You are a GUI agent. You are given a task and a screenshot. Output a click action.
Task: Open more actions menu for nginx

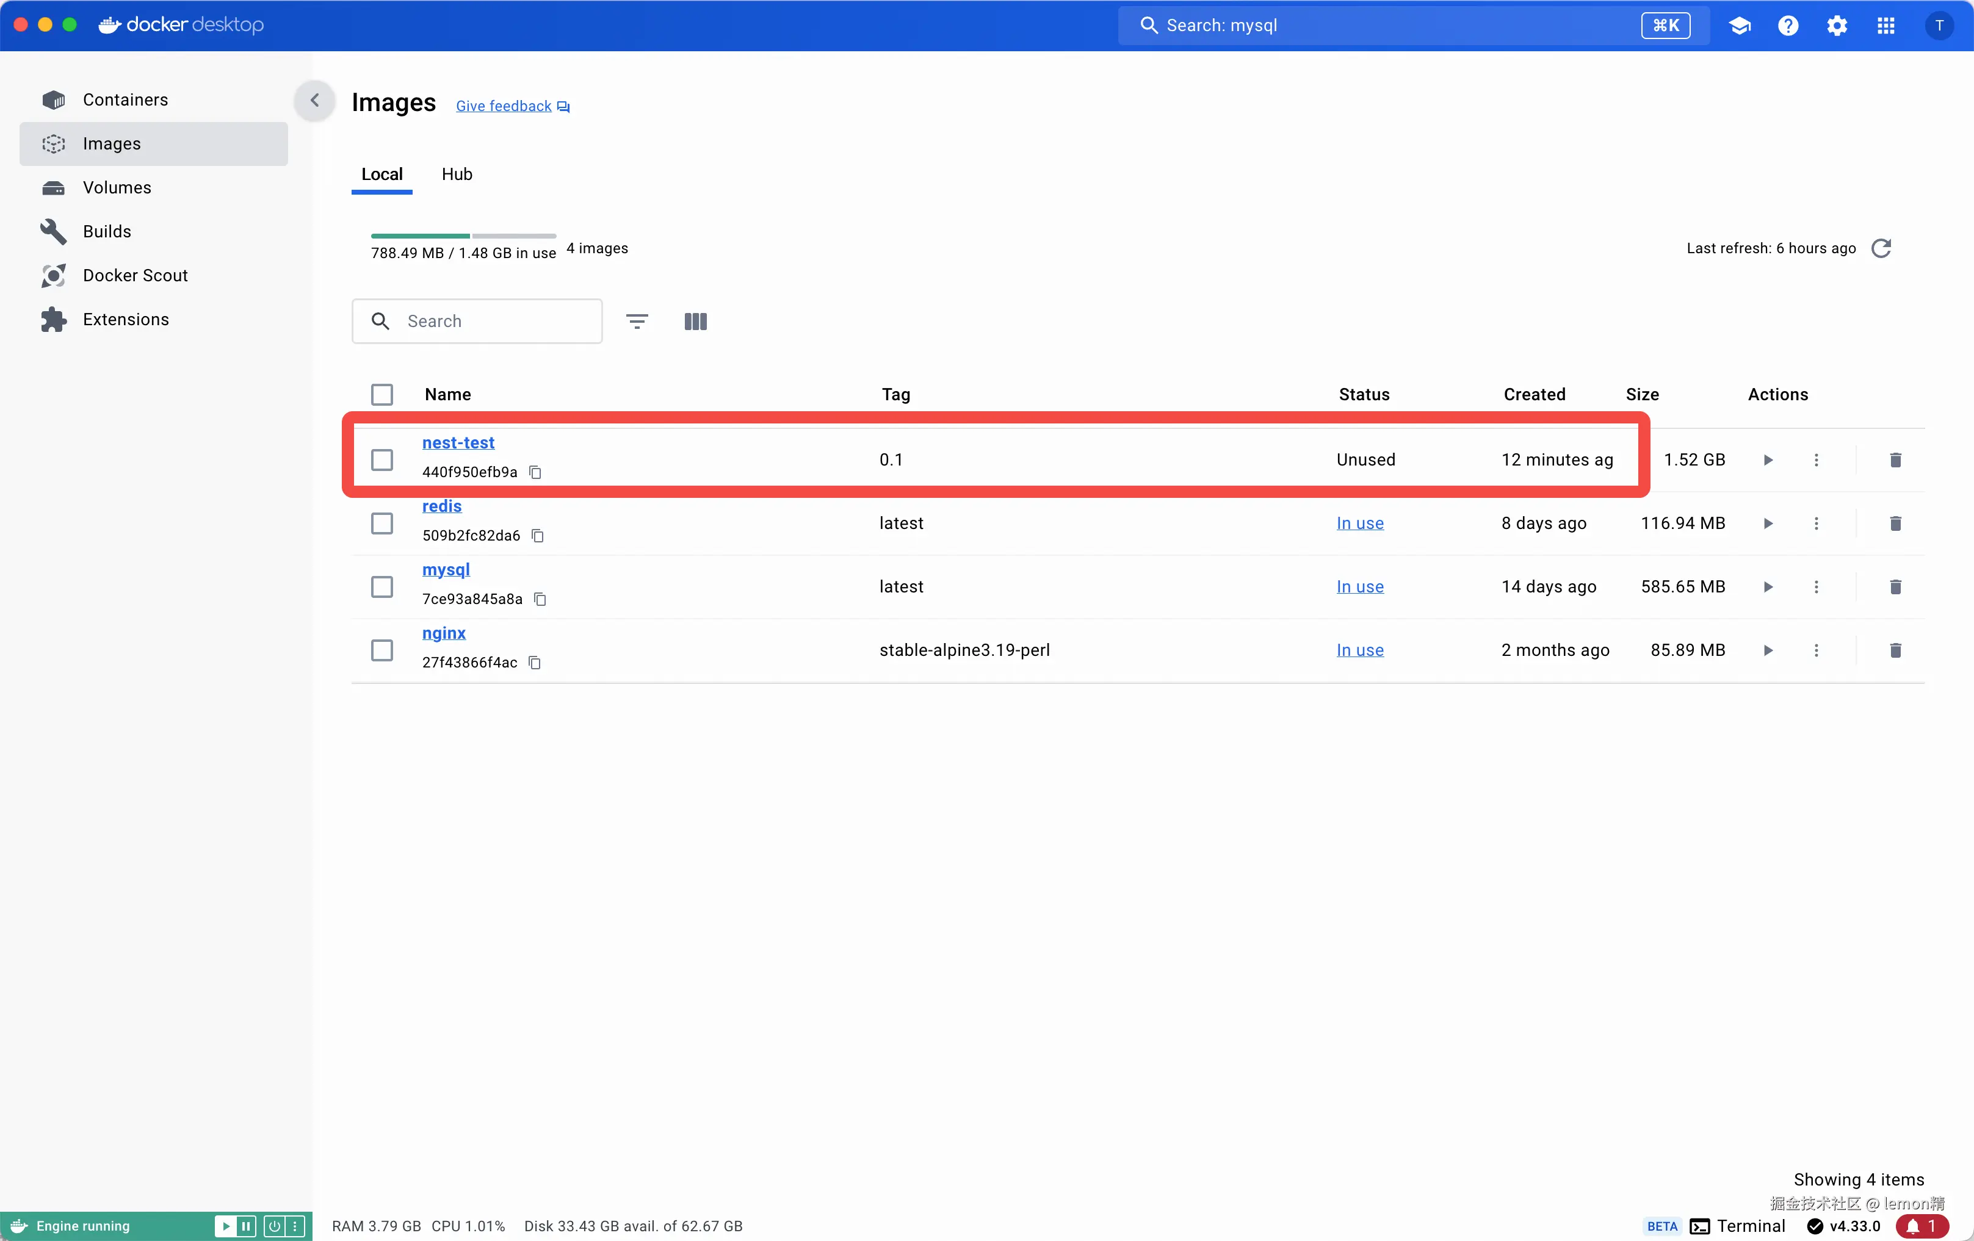[1816, 650]
